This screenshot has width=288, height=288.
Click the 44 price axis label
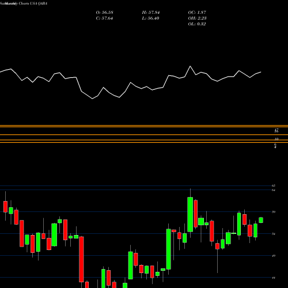click(x=274, y=278)
